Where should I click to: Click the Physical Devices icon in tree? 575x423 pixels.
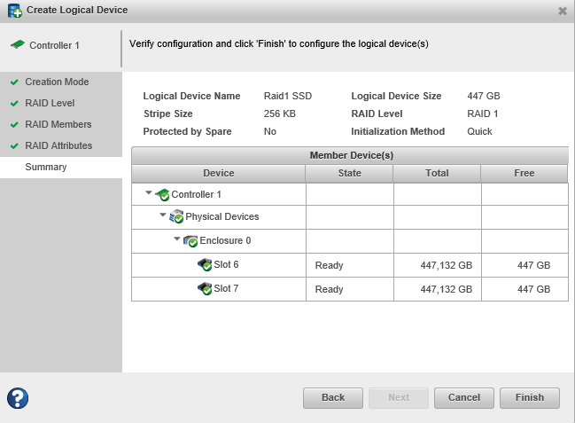pos(176,216)
